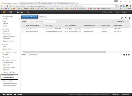132x96 pixels.
Task: Navigate forward in the browser
Action: [5, 6]
